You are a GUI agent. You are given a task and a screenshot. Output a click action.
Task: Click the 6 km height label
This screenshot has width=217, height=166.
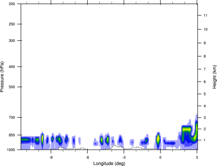pyautogui.click(x=205, y=82)
